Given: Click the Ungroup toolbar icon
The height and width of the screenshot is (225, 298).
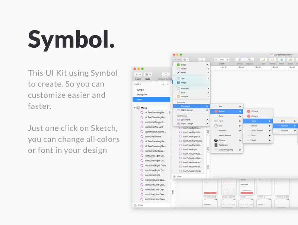Looking at the screenshot, I should [x=249, y=60].
